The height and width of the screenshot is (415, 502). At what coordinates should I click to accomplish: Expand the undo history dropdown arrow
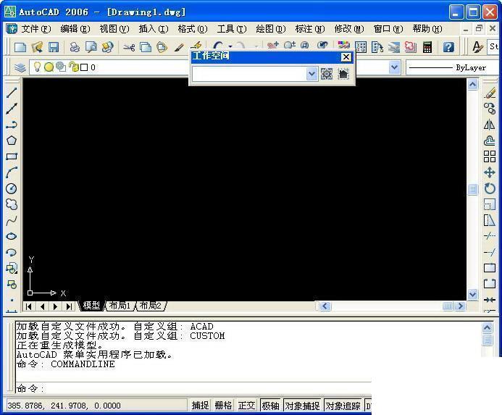pyautogui.click(x=230, y=46)
